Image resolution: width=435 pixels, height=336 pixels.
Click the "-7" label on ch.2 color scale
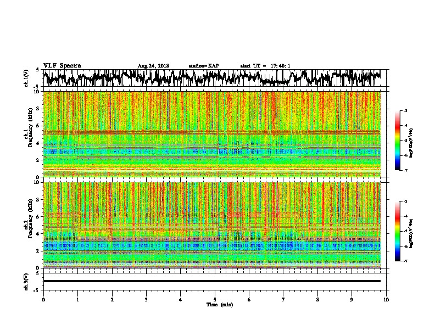[405, 261]
